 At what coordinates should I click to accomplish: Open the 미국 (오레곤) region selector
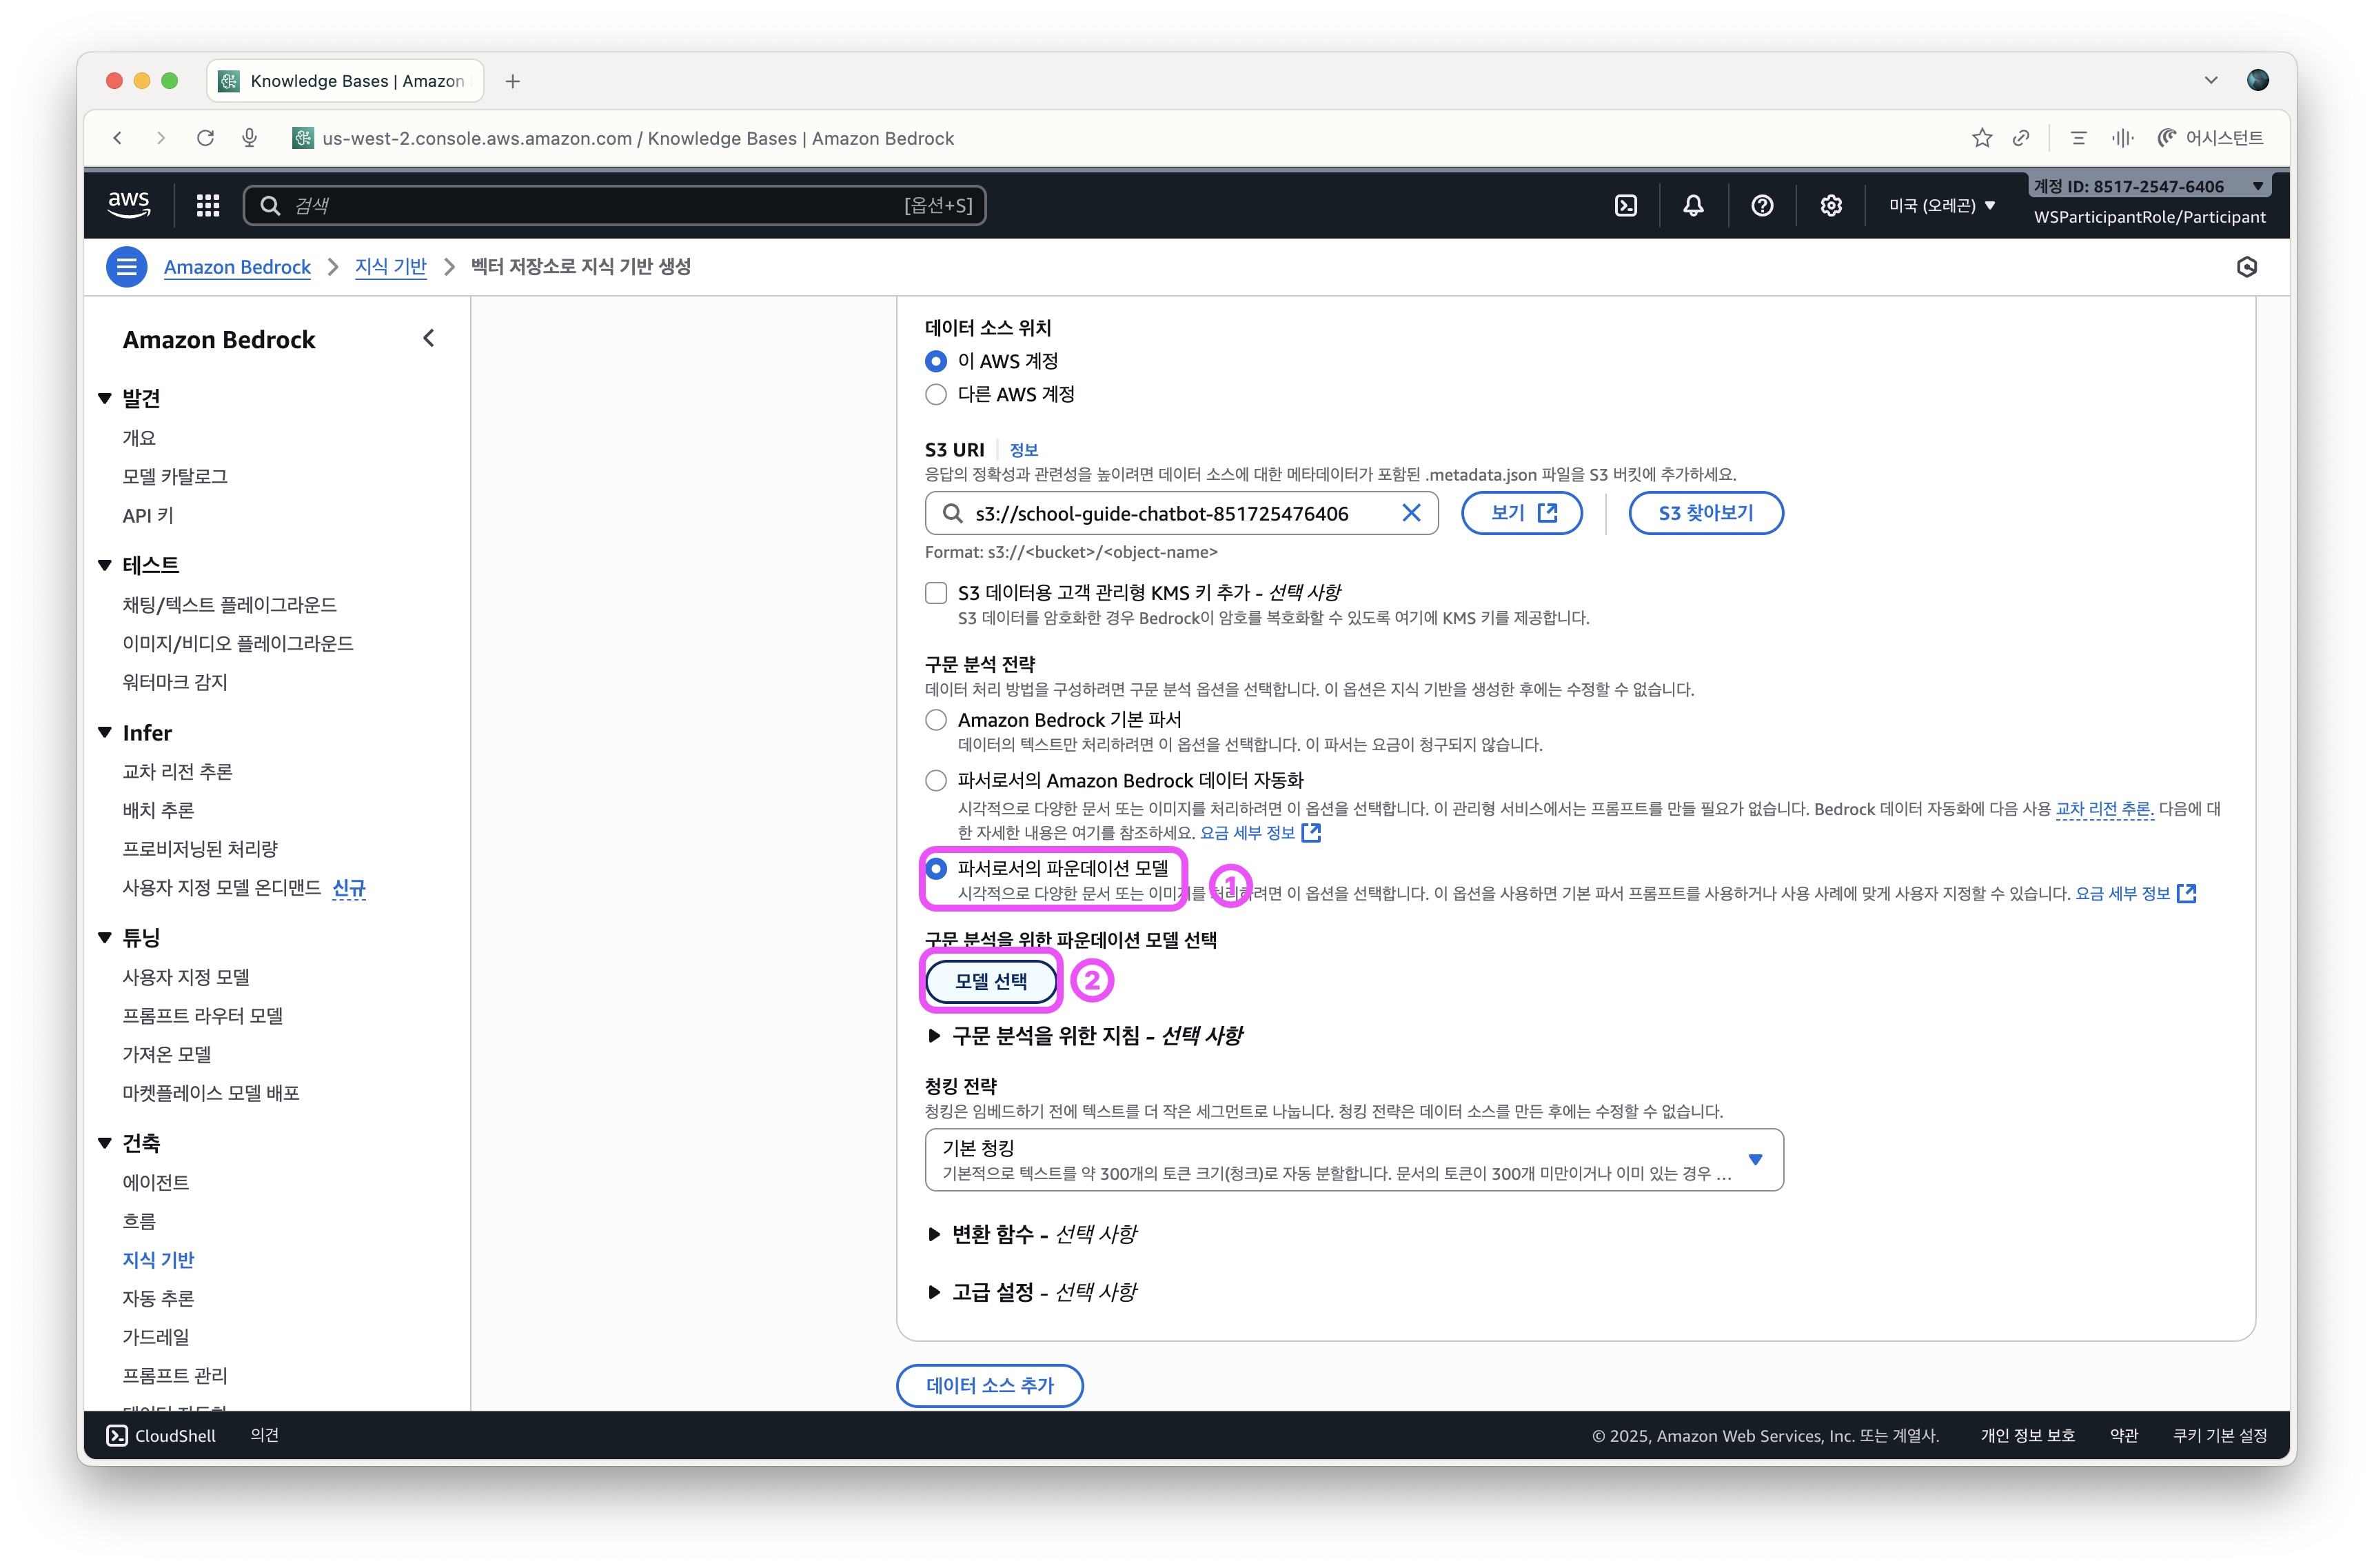[1942, 205]
